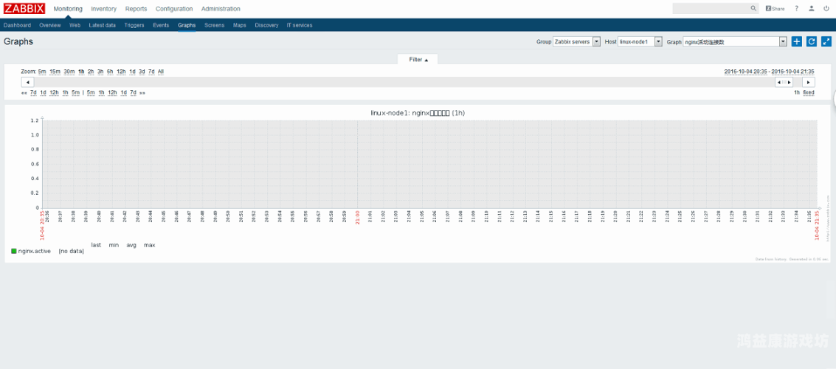Screen dimensions: 836x369
Task: Click the logout power icon
Action: pos(826,9)
